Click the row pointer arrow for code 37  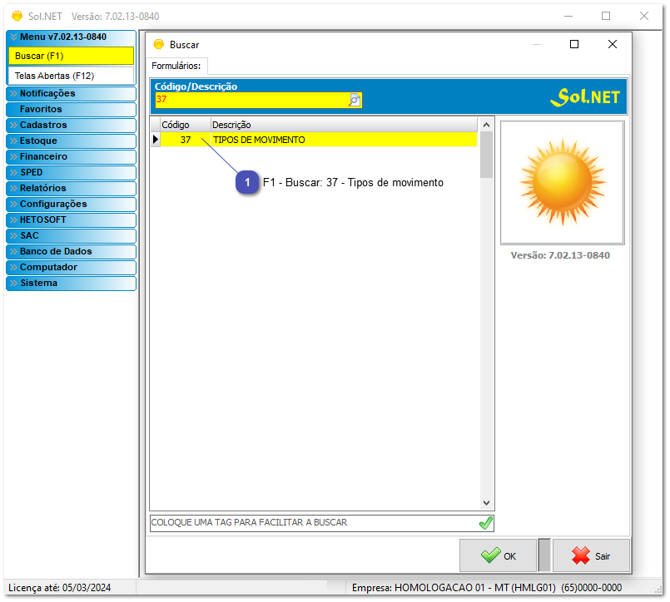[155, 141]
